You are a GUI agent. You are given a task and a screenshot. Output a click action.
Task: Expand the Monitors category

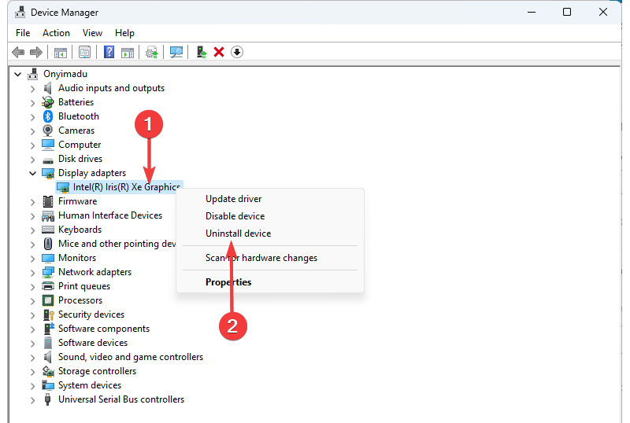[x=32, y=259]
